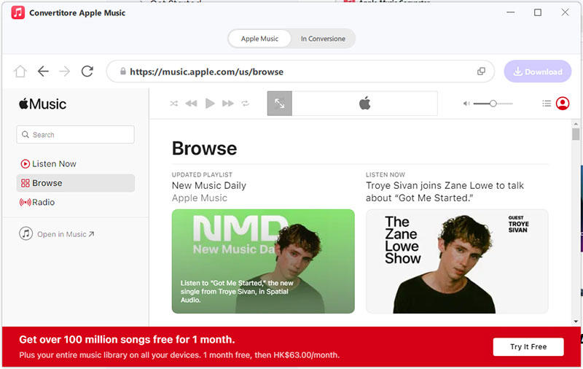Click the Download button

coord(538,71)
